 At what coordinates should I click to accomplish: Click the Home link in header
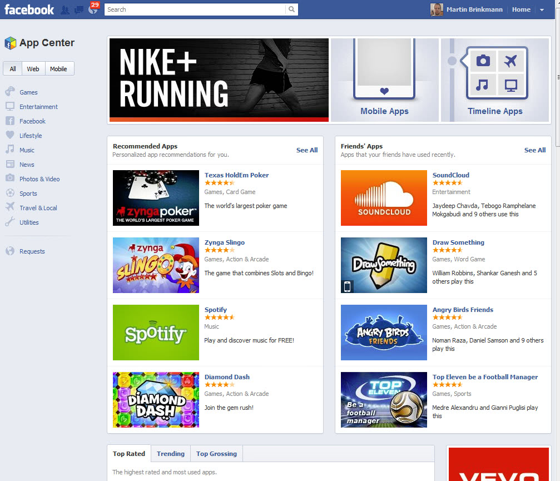coord(521,9)
